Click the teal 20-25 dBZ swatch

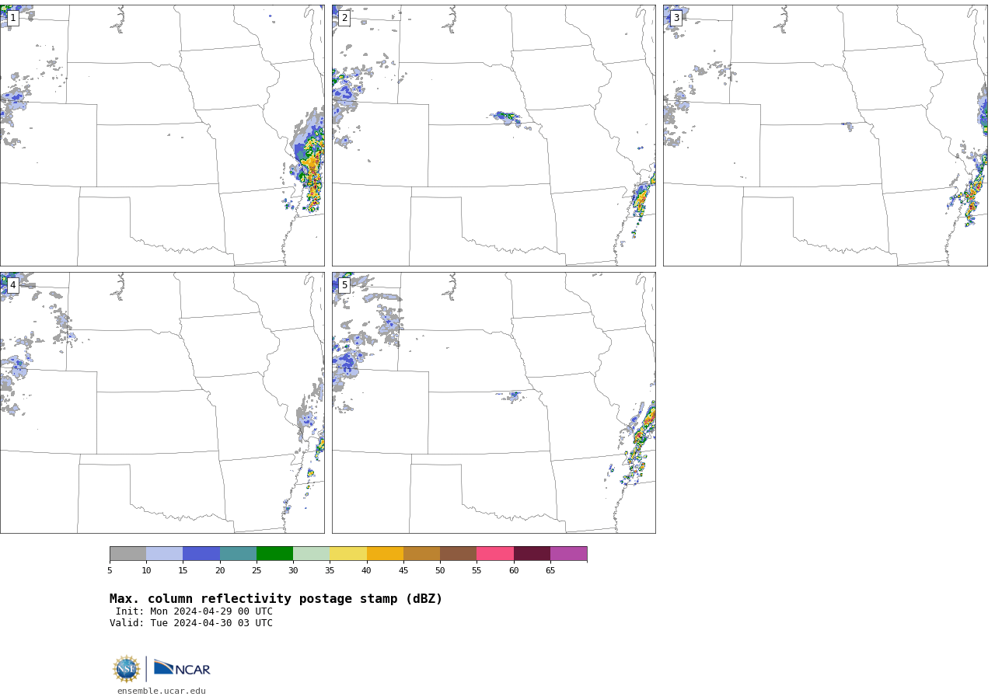pyautogui.click(x=238, y=554)
